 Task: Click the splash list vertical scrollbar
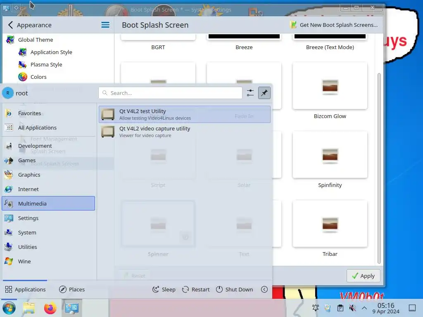pos(379,168)
